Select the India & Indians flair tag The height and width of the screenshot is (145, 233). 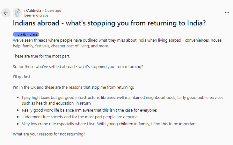pyautogui.click(x=26, y=34)
